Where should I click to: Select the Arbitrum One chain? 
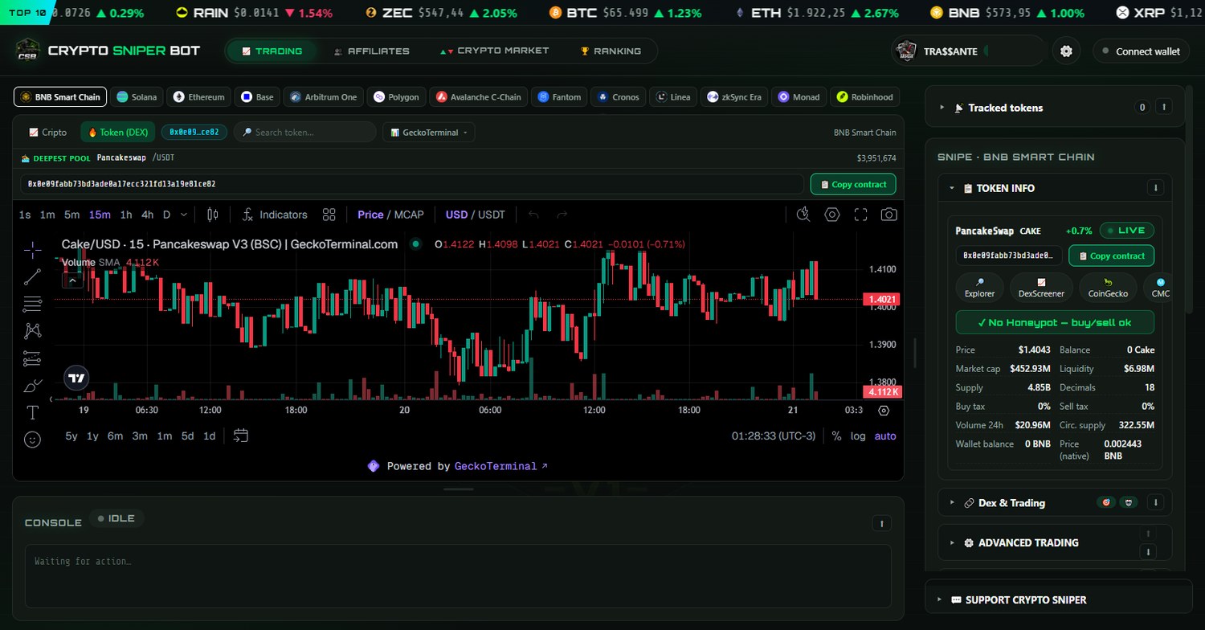tap(323, 97)
